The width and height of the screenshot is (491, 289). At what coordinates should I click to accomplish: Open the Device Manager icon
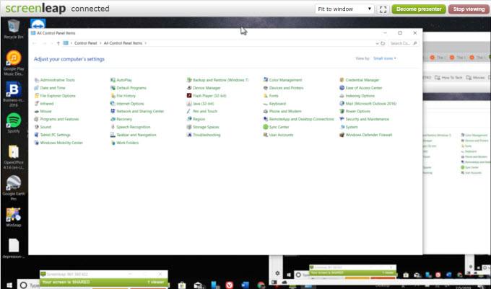pyautogui.click(x=189, y=88)
